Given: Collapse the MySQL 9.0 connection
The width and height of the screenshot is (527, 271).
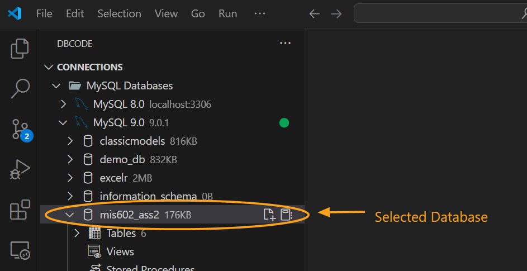Looking at the screenshot, I should pyautogui.click(x=63, y=123).
